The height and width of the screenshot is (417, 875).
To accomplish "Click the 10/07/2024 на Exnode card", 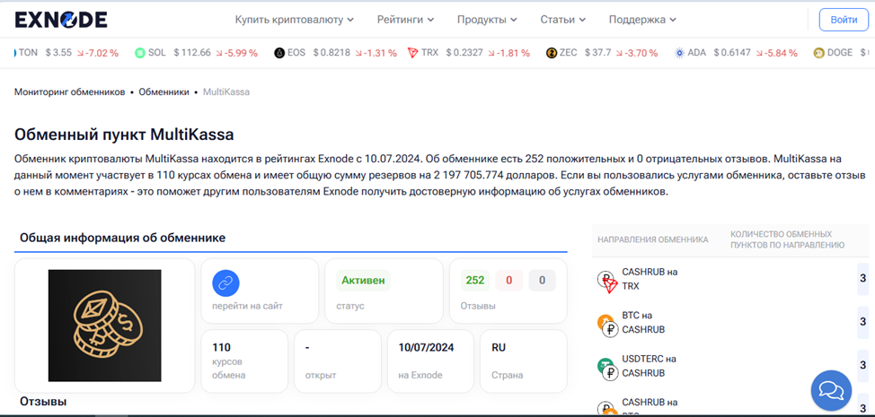I will coord(430,361).
